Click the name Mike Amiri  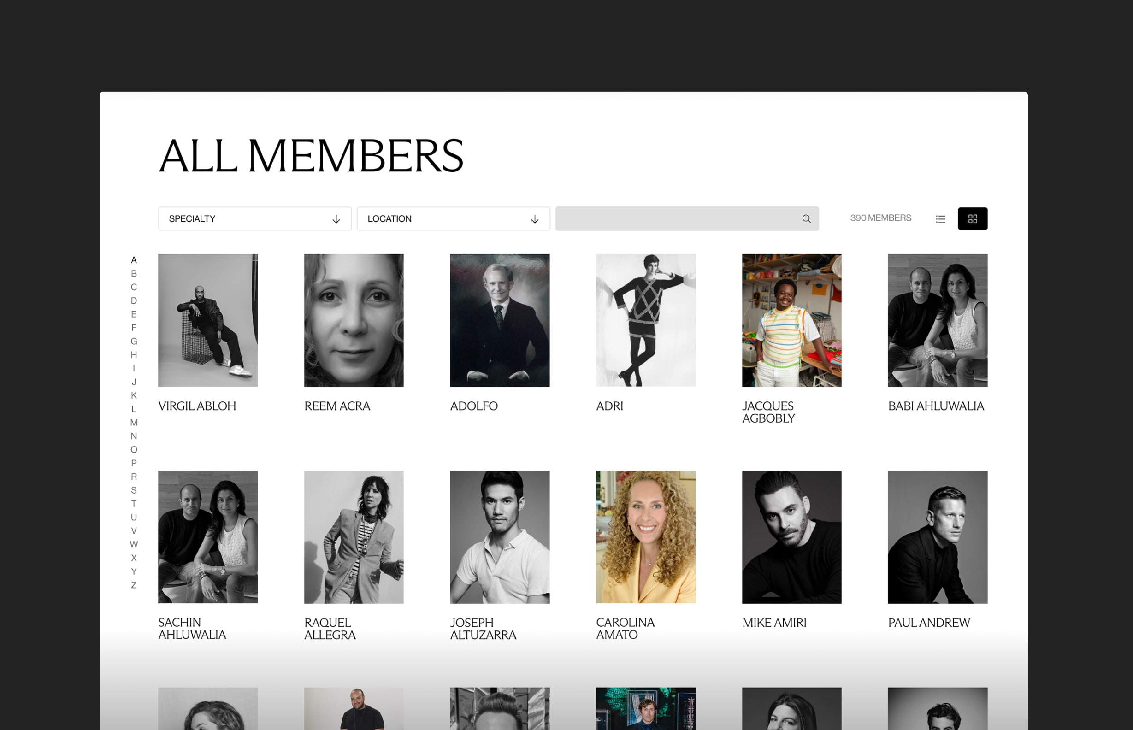pyautogui.click(x=774, y=623)
